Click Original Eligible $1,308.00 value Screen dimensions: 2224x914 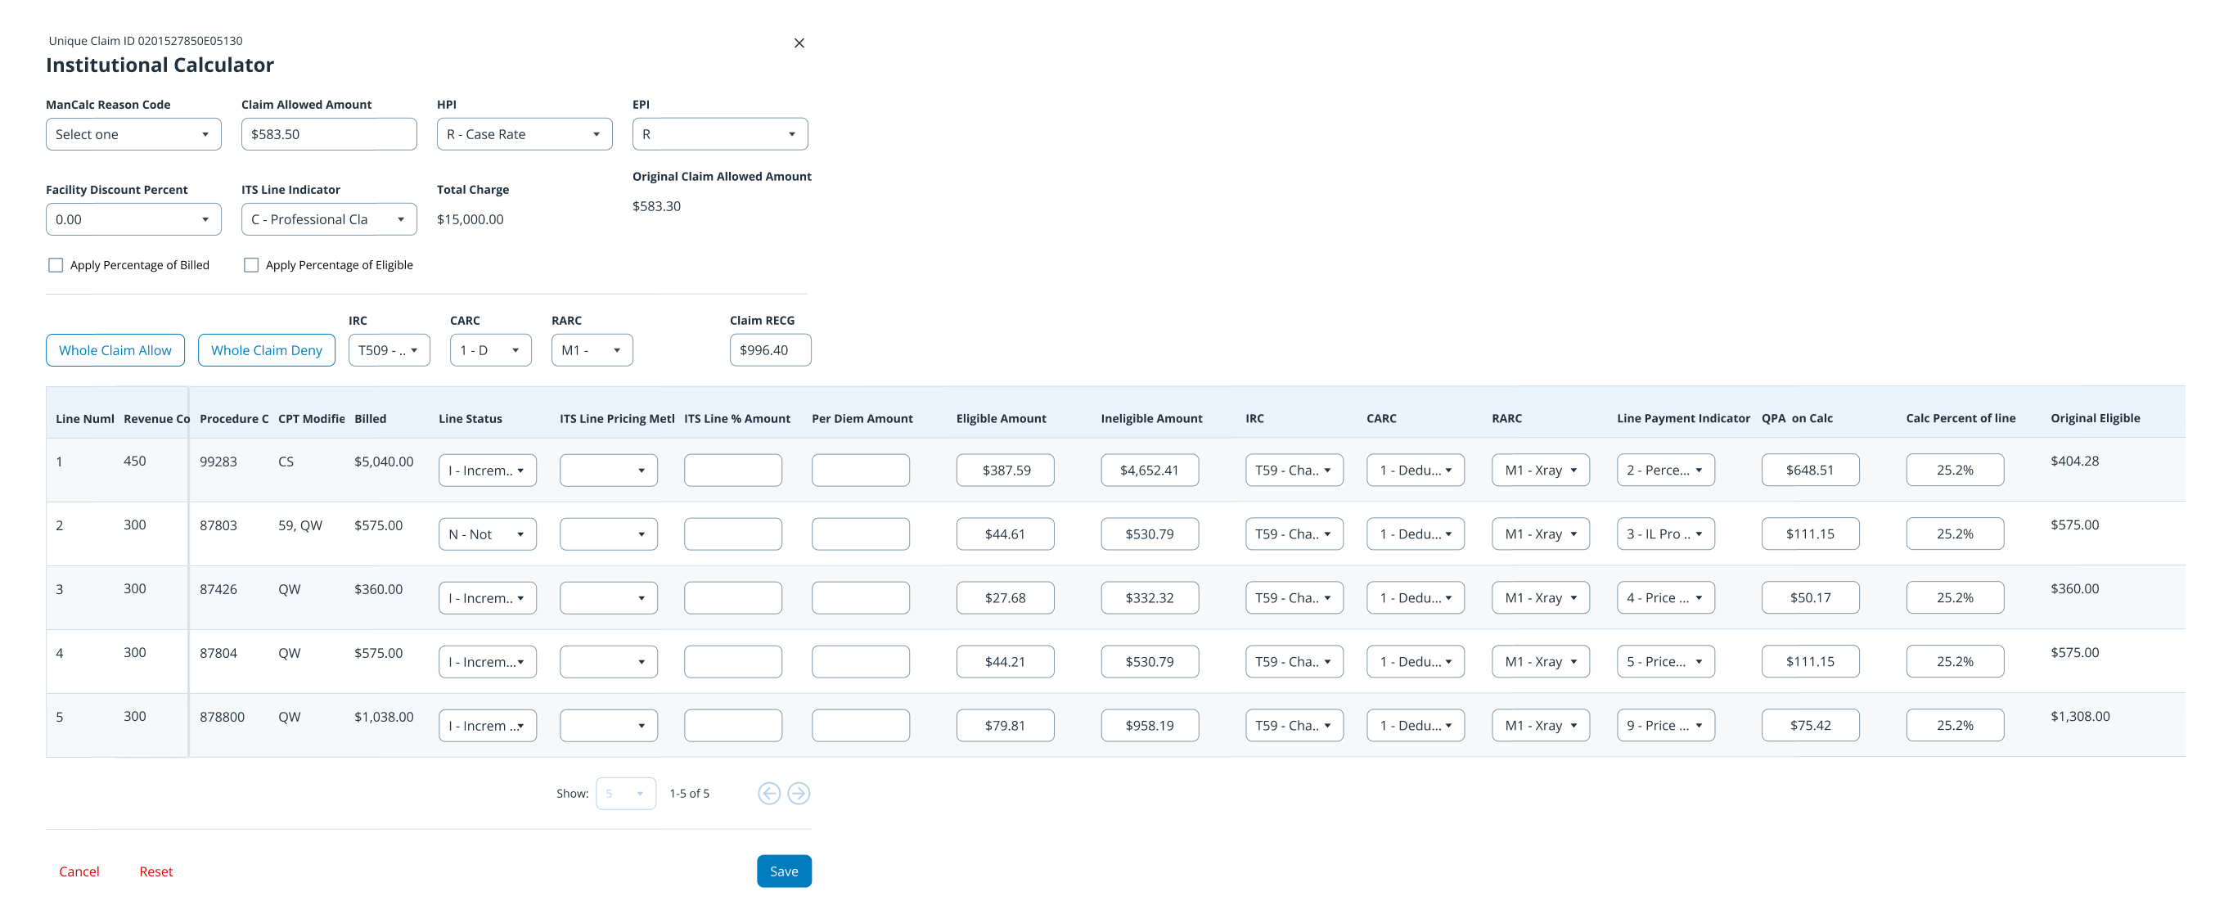coord(2081,718)
